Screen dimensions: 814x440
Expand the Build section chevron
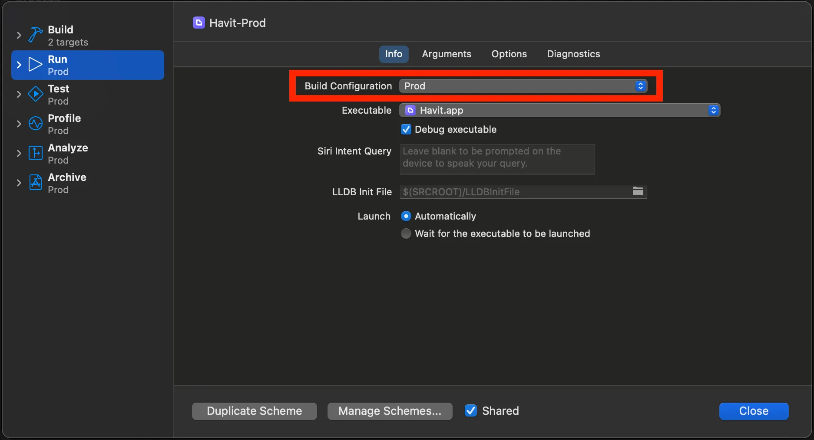19,35
